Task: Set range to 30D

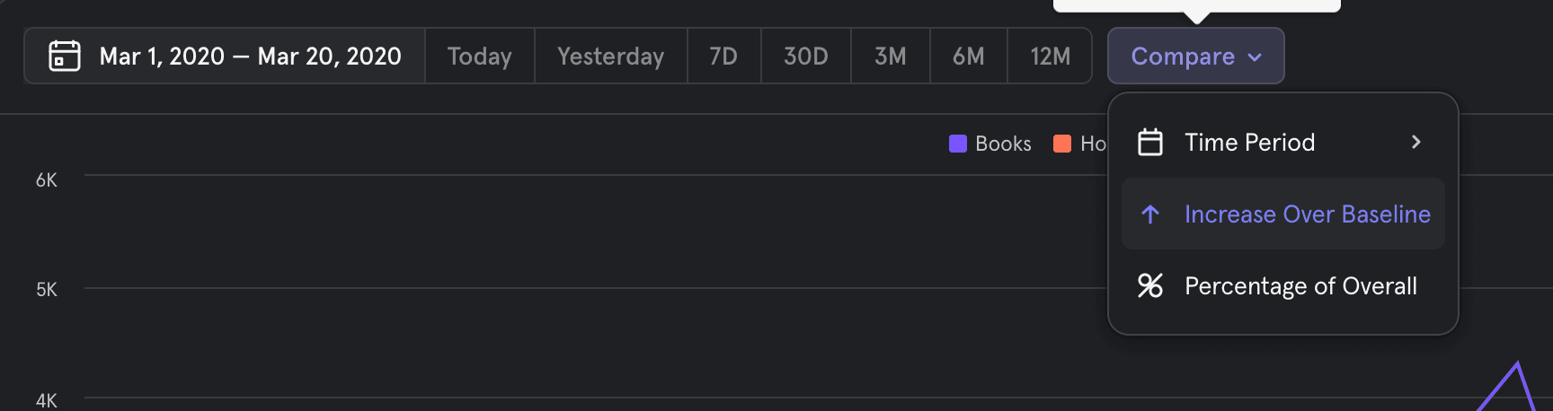Action: tap(806, 56)
